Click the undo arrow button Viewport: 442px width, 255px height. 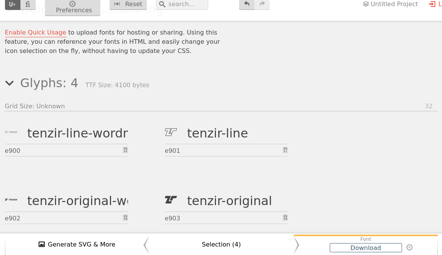tap(247, 4)
